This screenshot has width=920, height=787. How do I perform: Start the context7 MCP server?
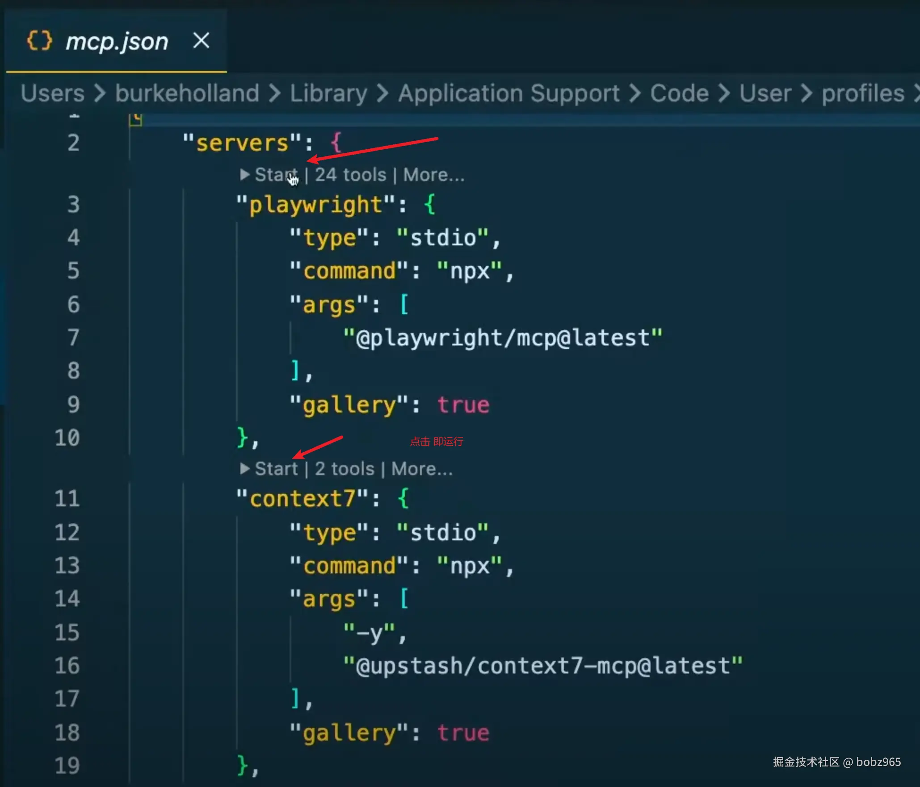click(276, 469)
